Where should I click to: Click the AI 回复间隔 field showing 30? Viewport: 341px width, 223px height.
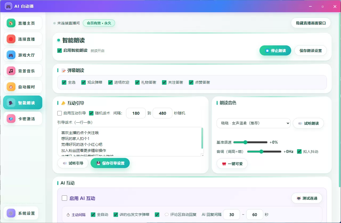click(232, 215)
